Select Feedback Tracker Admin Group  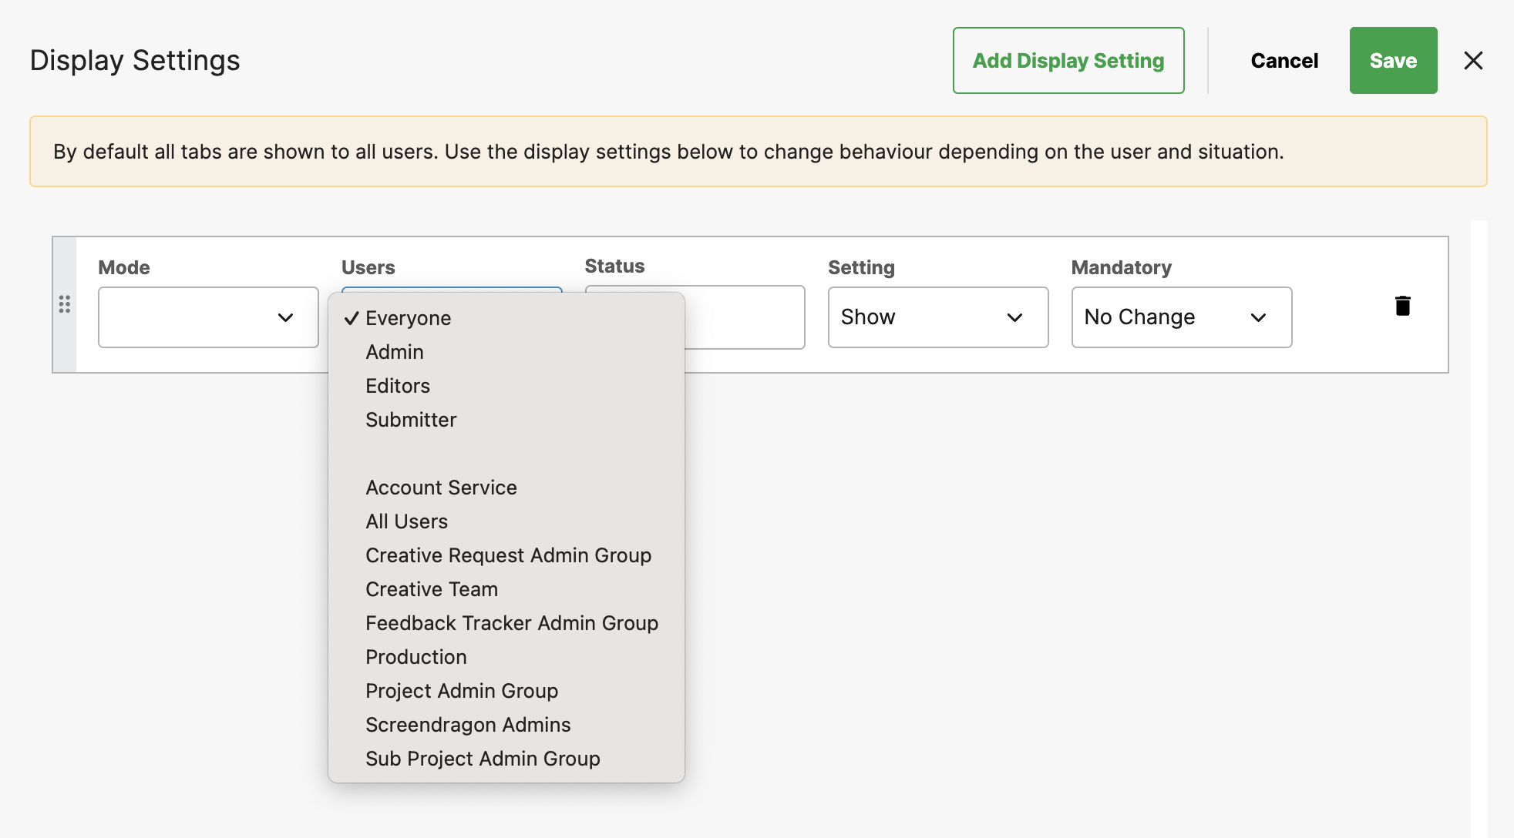511,623
